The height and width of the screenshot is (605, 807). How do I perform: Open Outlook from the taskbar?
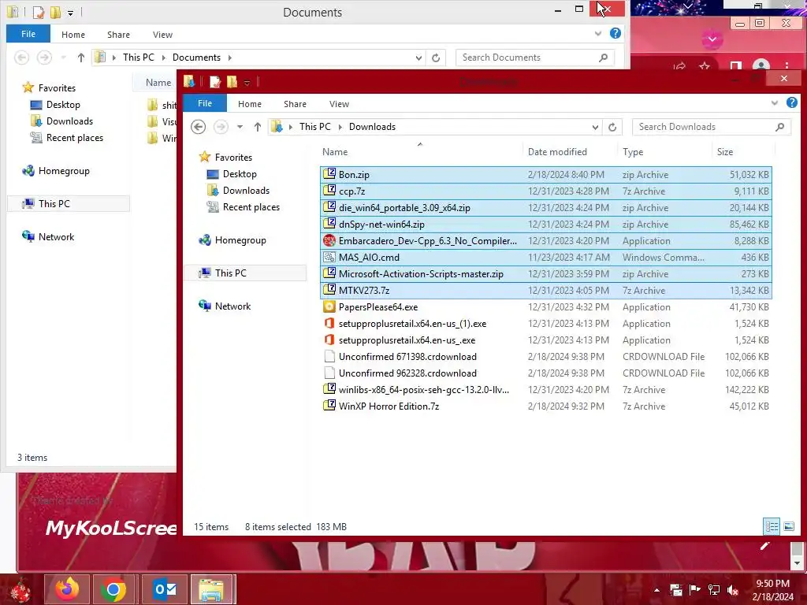[x=165, y=589]
